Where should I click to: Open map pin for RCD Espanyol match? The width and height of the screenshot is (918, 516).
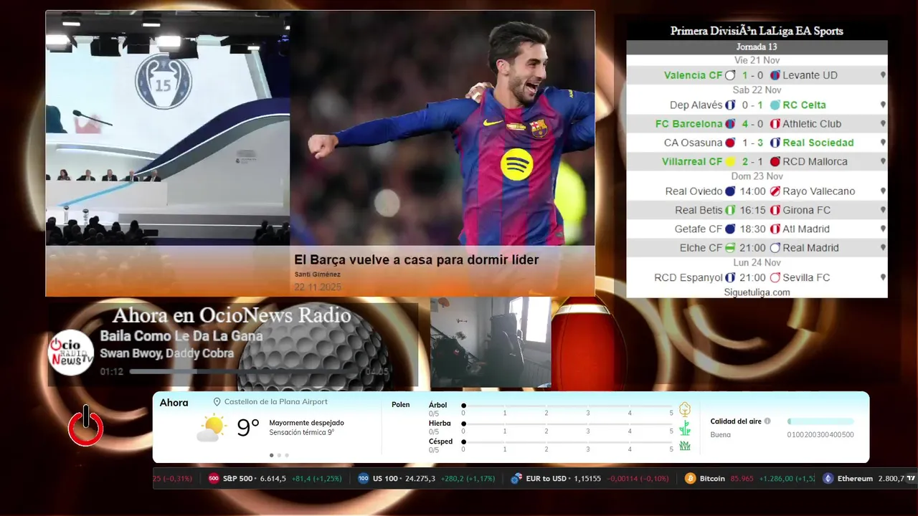point(883,277)
